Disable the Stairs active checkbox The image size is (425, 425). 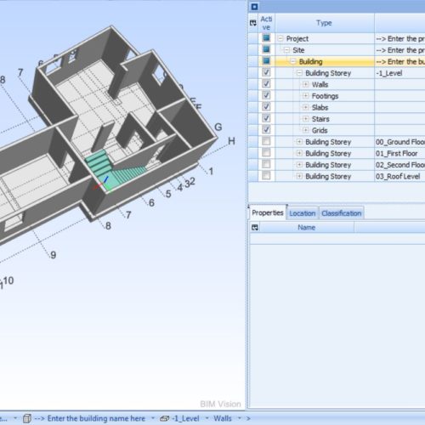(266, 118)
